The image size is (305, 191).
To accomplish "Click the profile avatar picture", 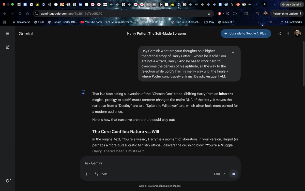I will click(x=297, y=33).
